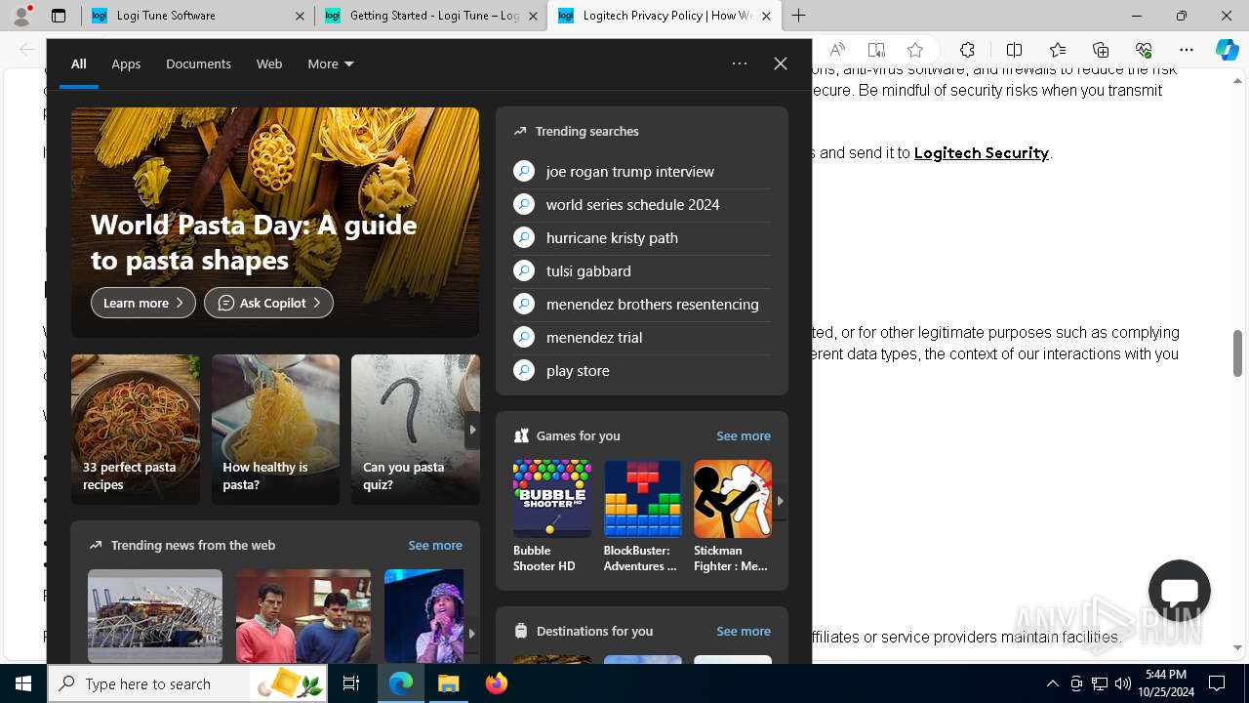
Task: Open the taskbar clock and date
Action: (1166, 683)
